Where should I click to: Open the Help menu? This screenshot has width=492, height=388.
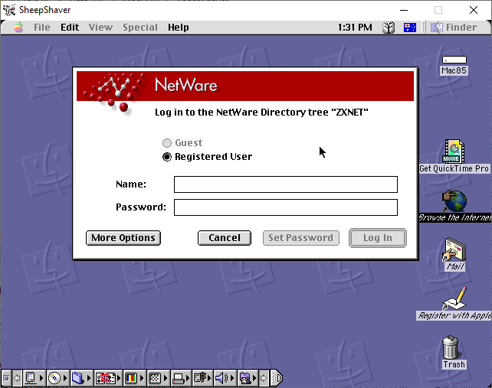click(179, 28)
